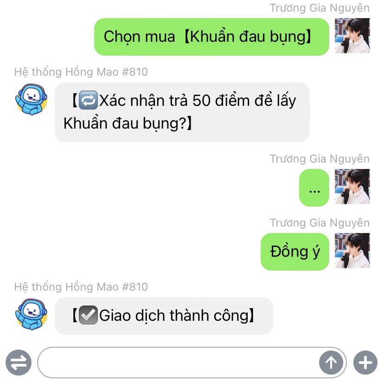Viewport: 384px width, 383px height.
Task: Open the lower 'Hệ thống Hồng Mao #810' name
Action: [x=81, y=286]
